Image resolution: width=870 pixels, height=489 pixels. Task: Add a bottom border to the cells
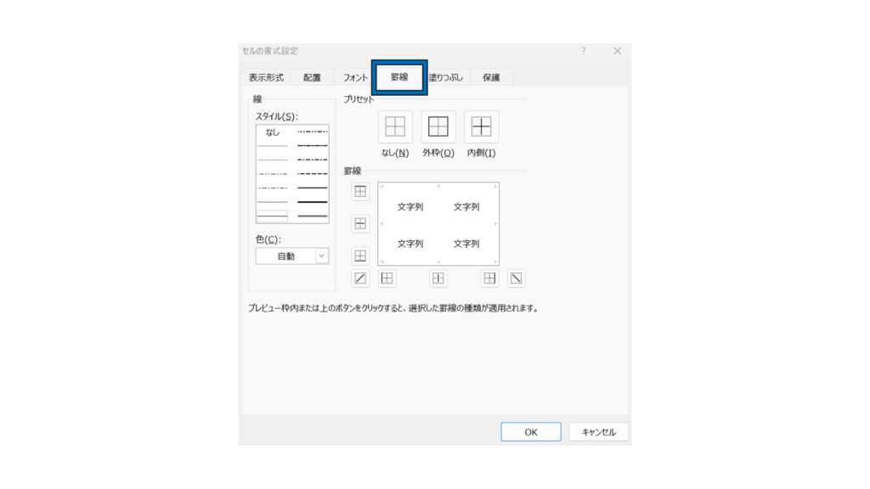coord(360,256)
